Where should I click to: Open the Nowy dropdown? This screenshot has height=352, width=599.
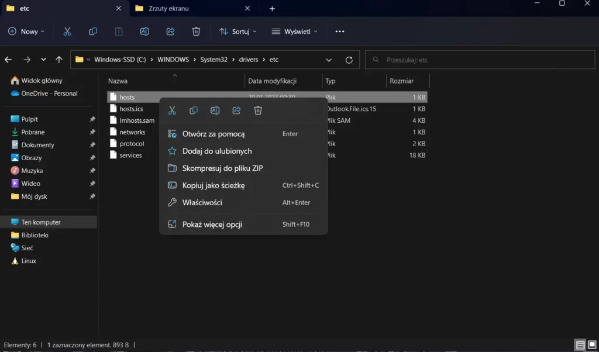coord(26,31)
